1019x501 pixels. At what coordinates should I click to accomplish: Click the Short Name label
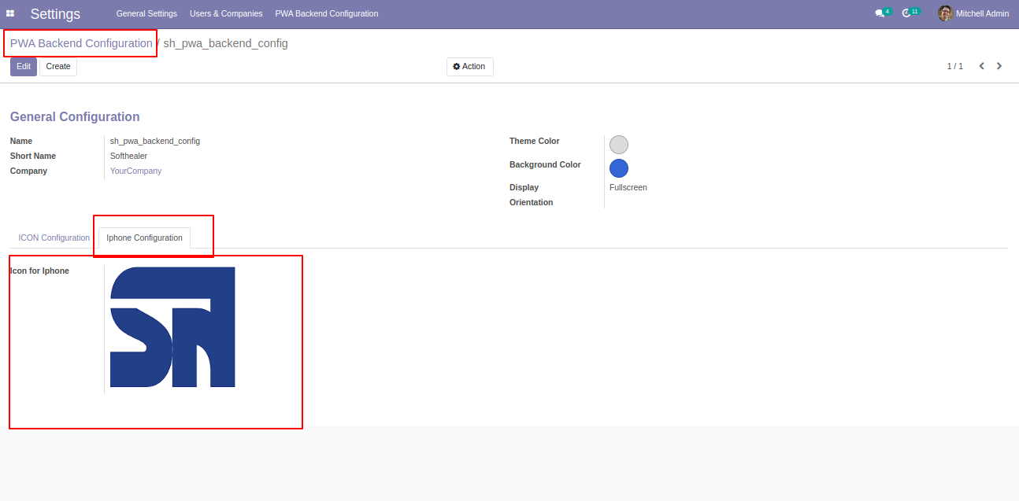click(x=33, y=156)
